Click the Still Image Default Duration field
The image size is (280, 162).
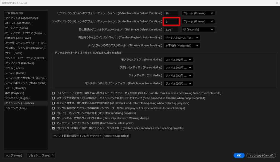pyautogui.click(x=171, y=29)
